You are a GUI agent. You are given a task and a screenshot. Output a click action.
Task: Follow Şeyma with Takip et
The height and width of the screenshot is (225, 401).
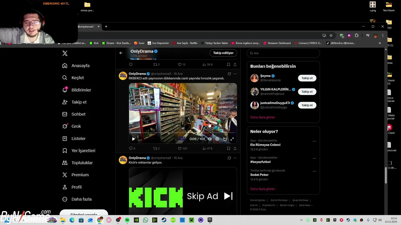point(307,78)
